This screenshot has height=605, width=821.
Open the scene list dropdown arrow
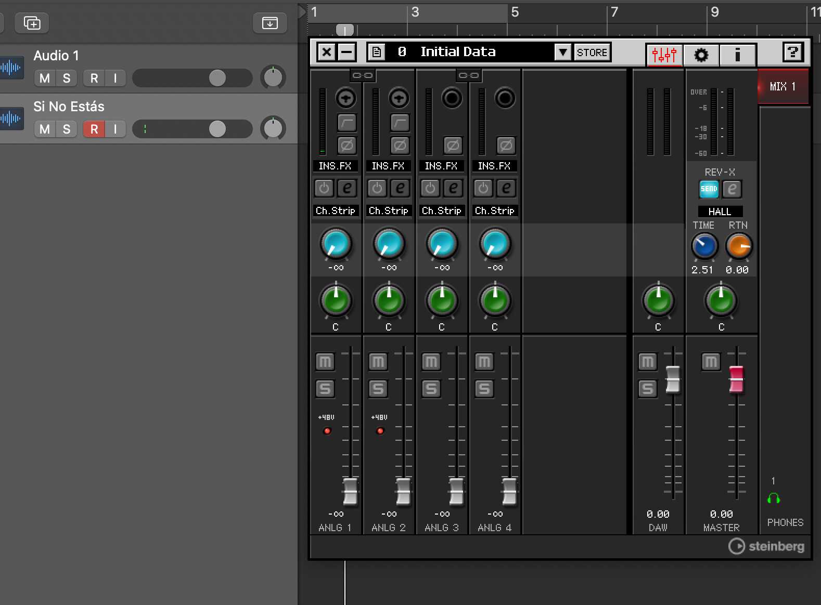(x=562, y=52)
